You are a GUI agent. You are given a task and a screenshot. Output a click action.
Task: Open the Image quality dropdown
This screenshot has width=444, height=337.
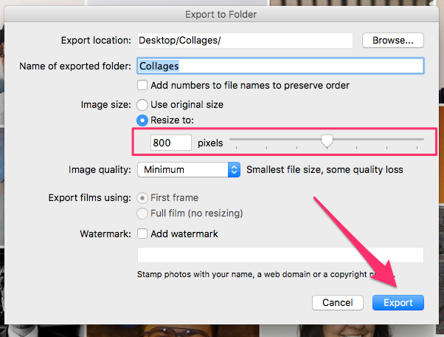click(x=189, y=169)
